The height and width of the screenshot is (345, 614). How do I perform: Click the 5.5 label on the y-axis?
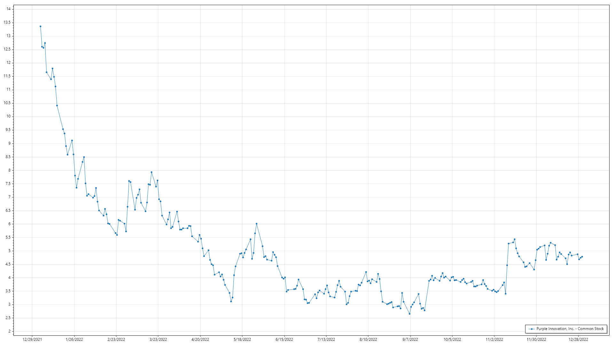[8, 237]
